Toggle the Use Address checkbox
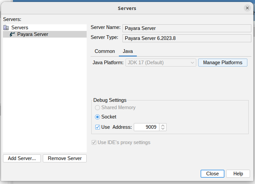Image resolution: width=255 pixels, height=184 pixels. [x=98, y=127]
